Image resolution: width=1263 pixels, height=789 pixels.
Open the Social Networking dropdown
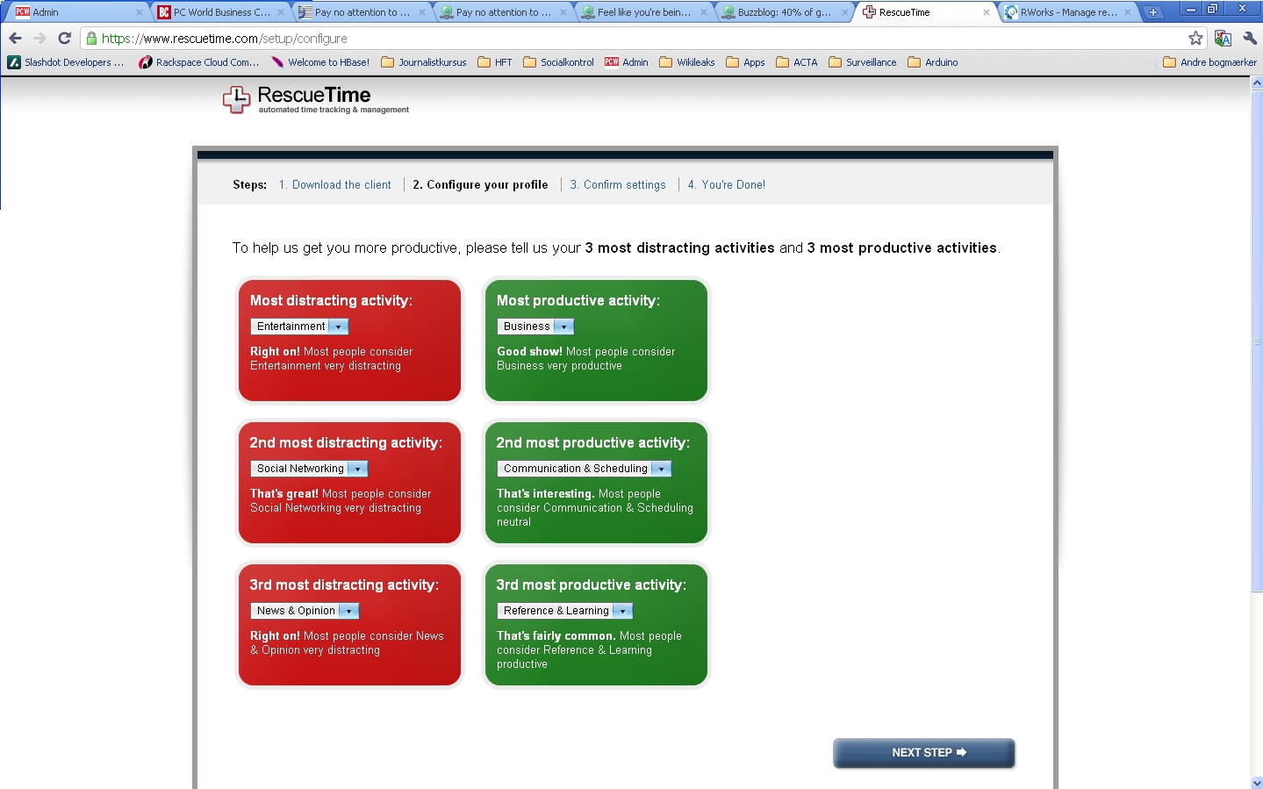(x=309, y=469)
